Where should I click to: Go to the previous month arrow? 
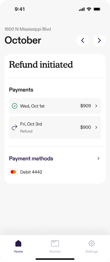83,40
